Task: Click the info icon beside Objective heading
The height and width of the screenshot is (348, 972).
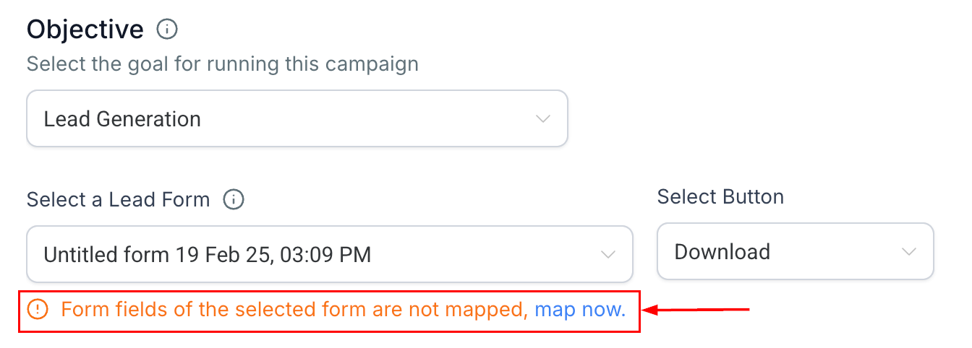Action: (x=167, y=30)
